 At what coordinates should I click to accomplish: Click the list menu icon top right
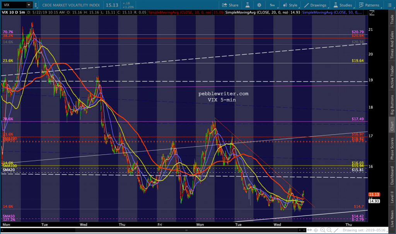click(x=389, y=5)
